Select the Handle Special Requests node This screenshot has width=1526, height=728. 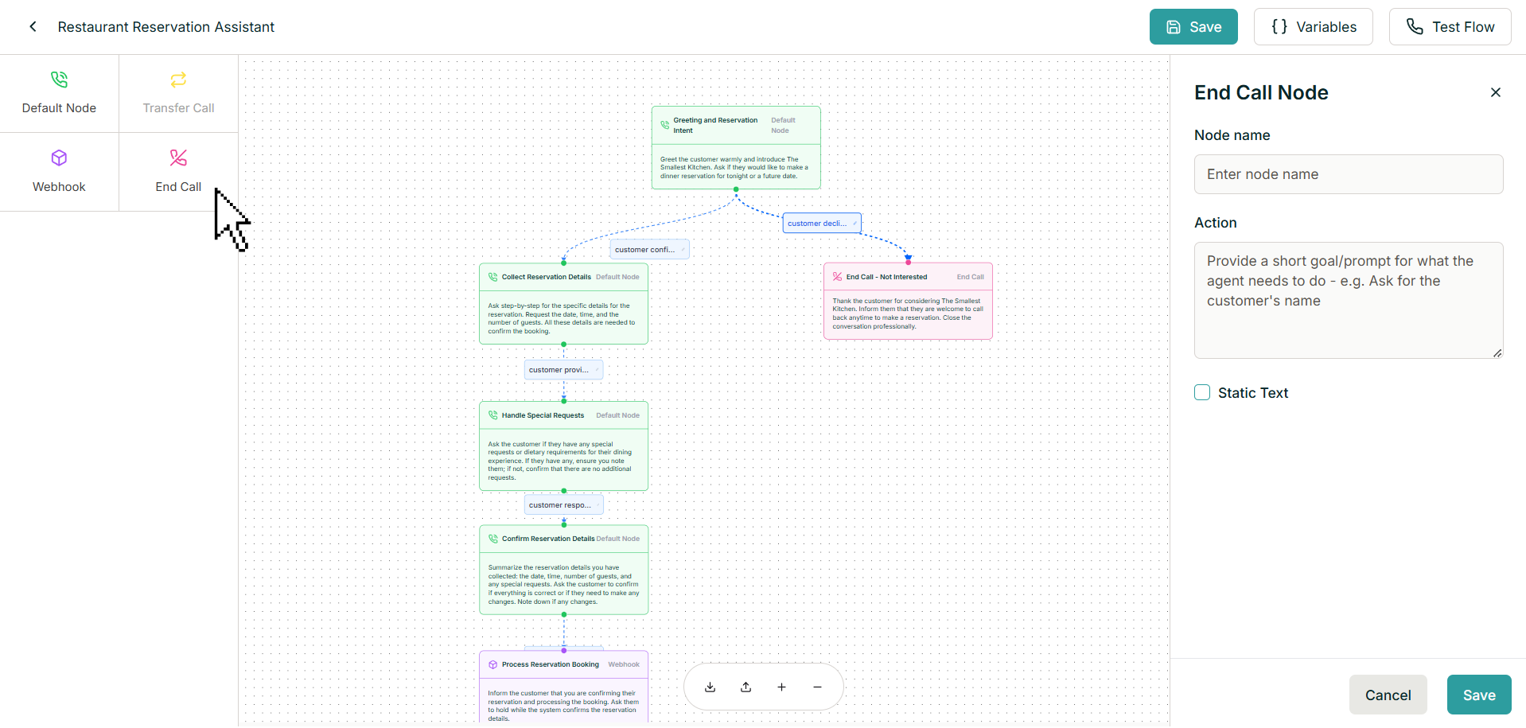(564, 446)
